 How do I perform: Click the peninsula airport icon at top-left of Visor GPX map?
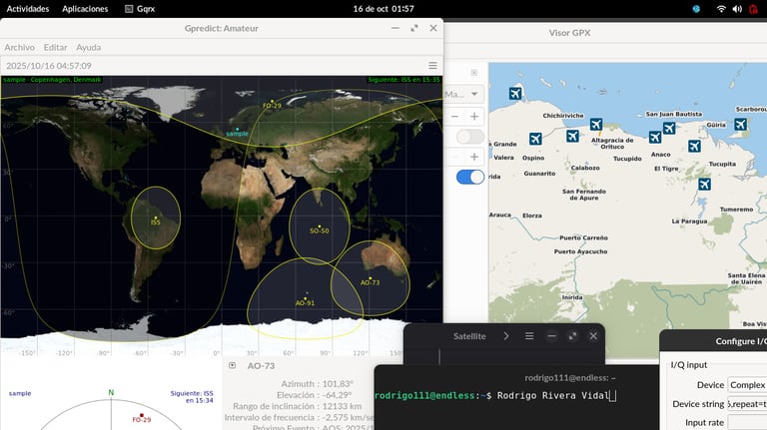[515, 93]
